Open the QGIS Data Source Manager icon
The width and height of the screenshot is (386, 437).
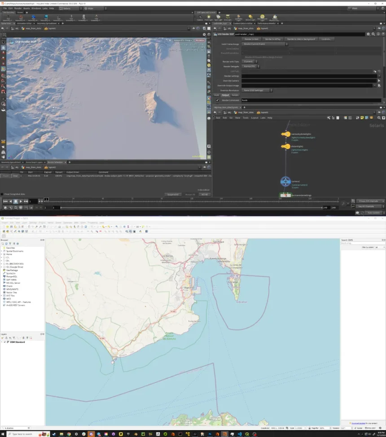4,232
